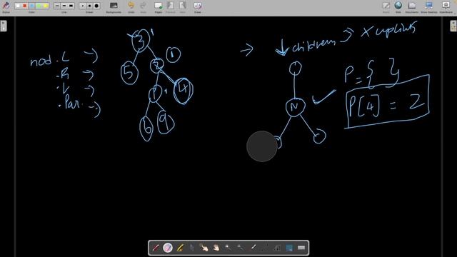This screenshot has width=457, height=257.
Task: Expand the right library panel tab
Action: pos(453,26)
